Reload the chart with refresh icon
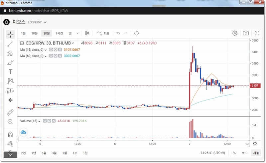The image size is (266, 163). point(136,33)
